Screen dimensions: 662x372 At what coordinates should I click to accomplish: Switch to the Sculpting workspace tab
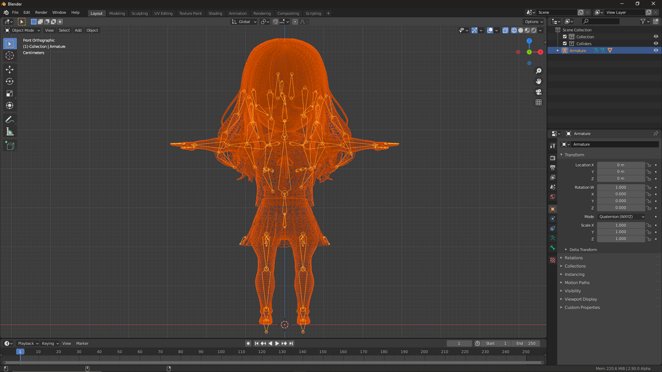click(139, 13)
